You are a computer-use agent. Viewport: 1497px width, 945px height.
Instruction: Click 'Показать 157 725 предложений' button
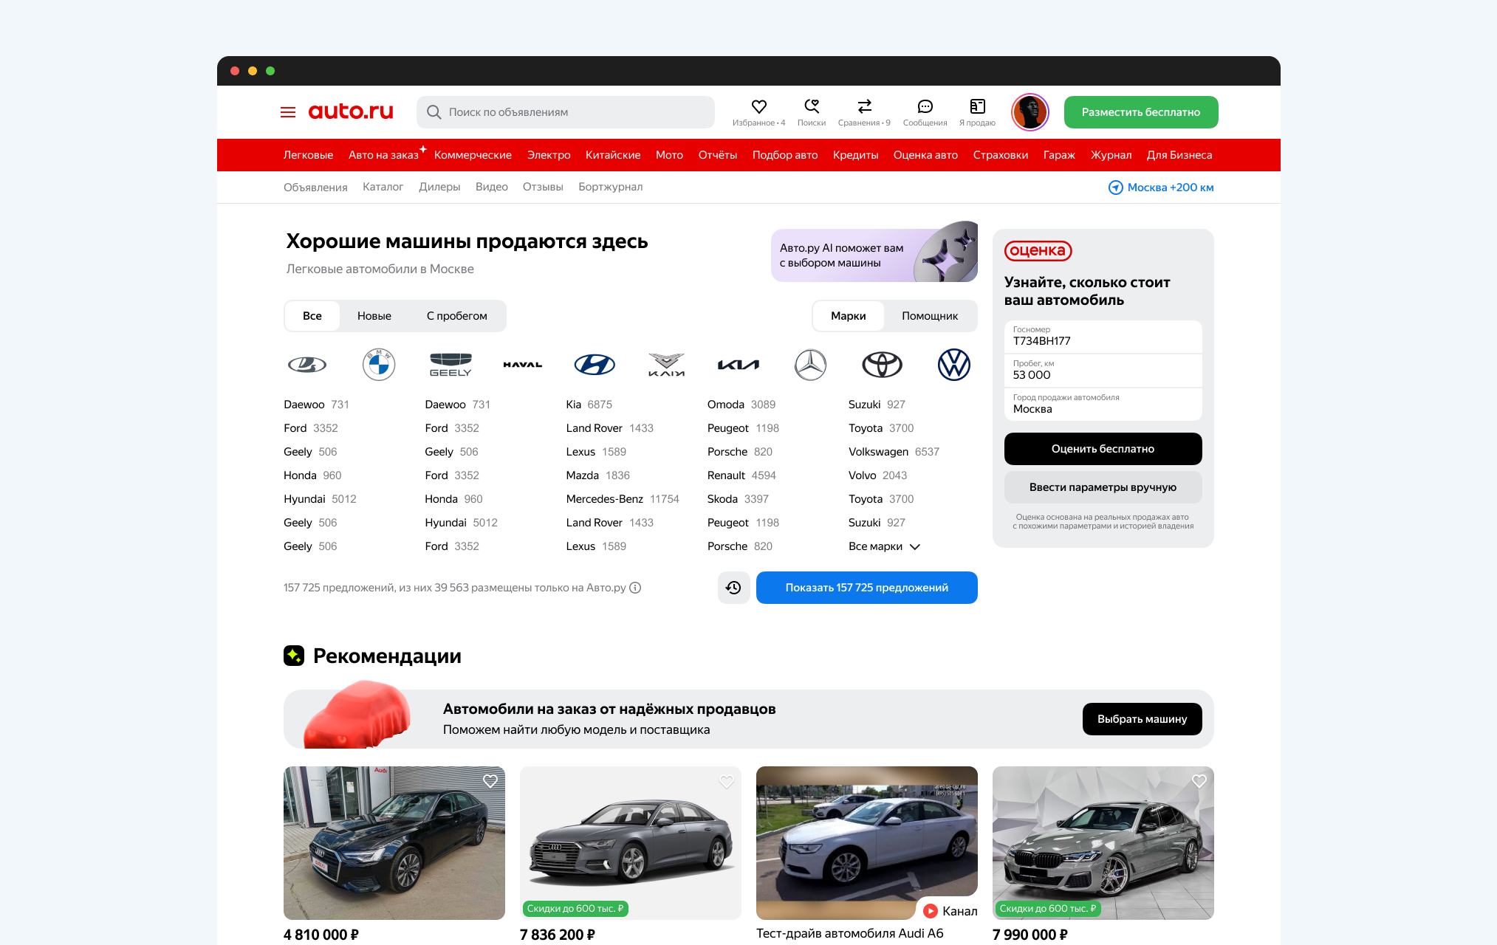point(867,588)
